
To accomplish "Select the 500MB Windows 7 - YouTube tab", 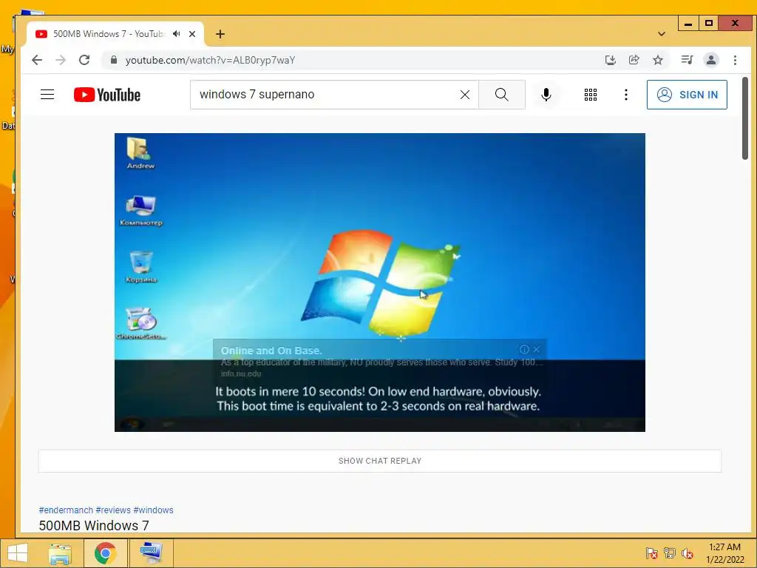I will point(108,34).
